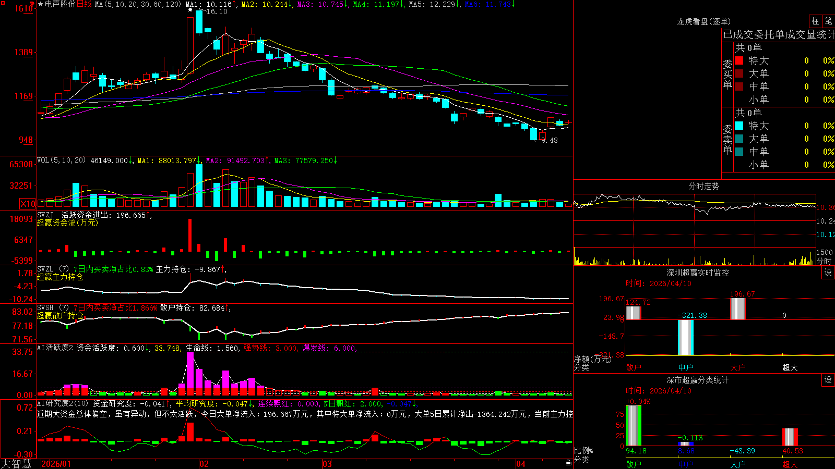This screenshot has height=469, width=835.
Task: Jump to month 02 on the date axis
Action: click(204, 464)
